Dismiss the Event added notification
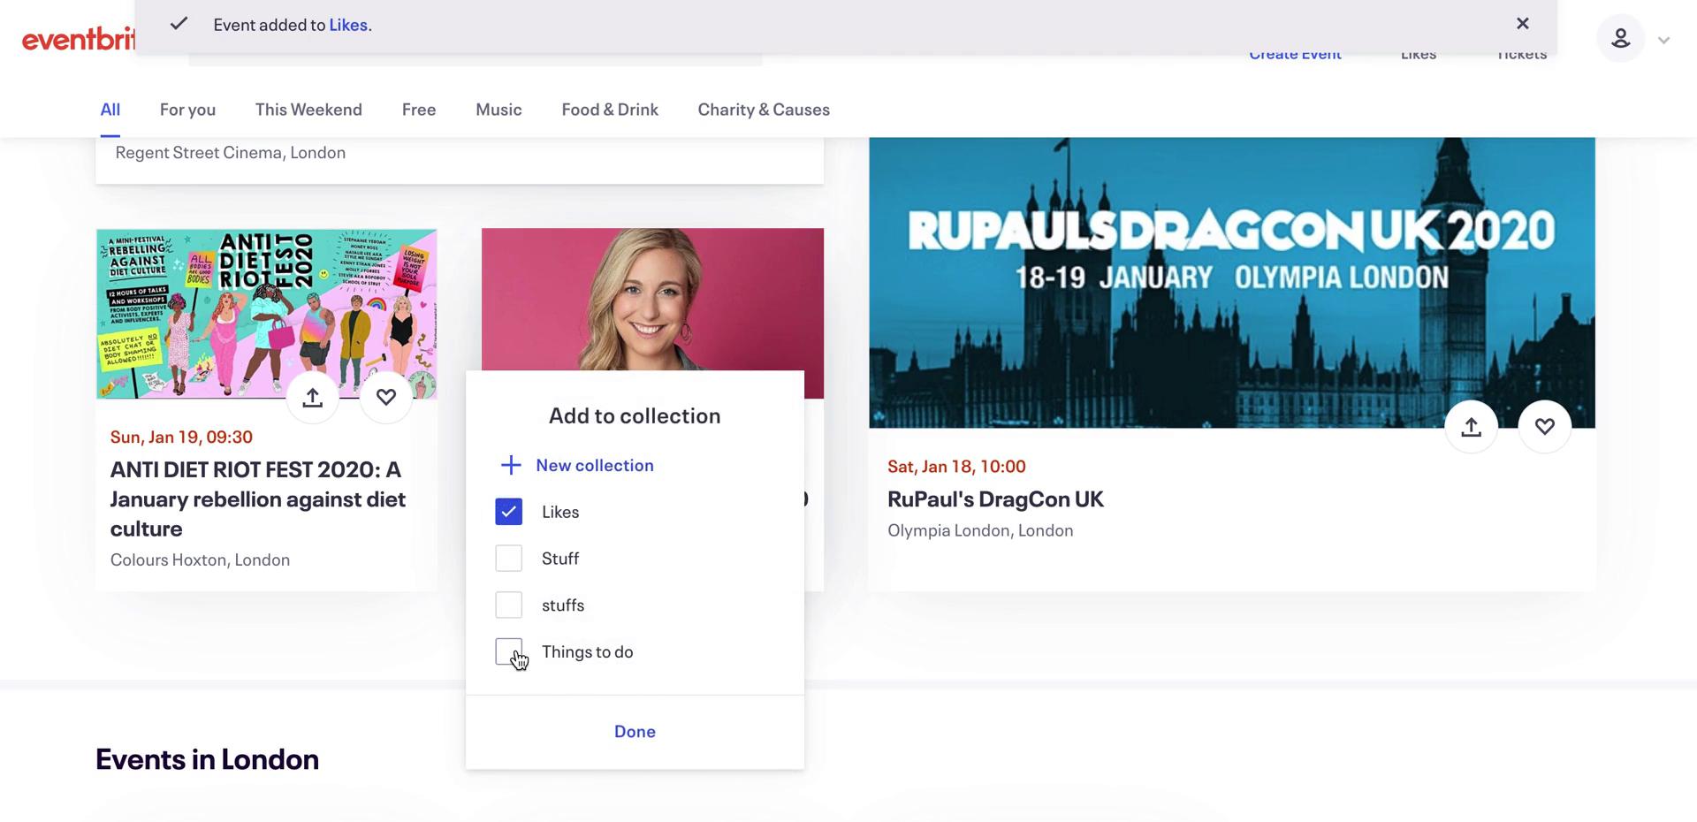Screen dimensions: 1697x822 (1522, 24)
